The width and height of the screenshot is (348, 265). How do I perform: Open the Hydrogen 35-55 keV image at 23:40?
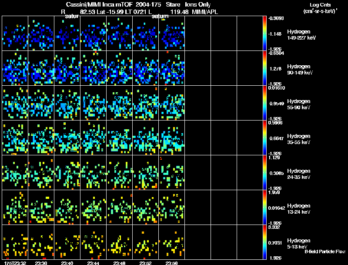pos(67,138)
